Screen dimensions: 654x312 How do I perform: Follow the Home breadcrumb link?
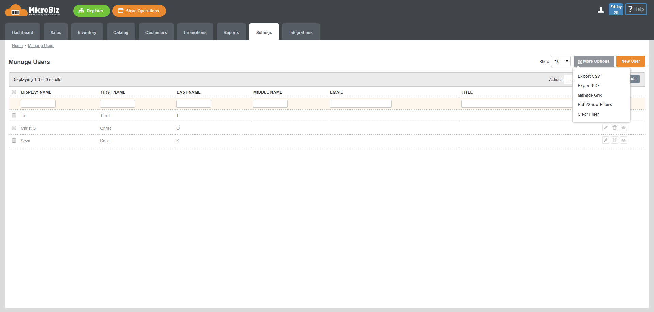17,46
